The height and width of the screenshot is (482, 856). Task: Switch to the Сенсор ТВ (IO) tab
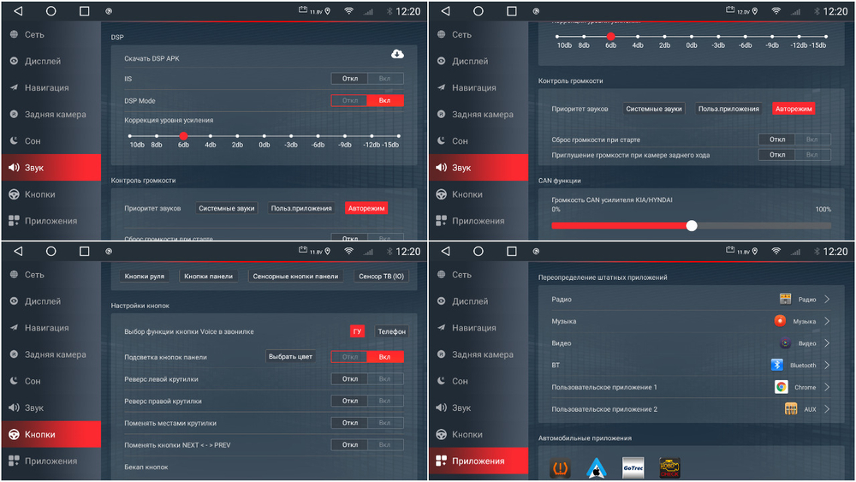tap(381, 277)
